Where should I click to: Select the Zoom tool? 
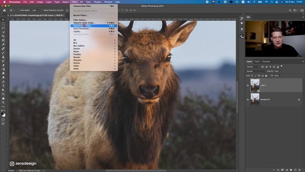[x=3, y=102]
